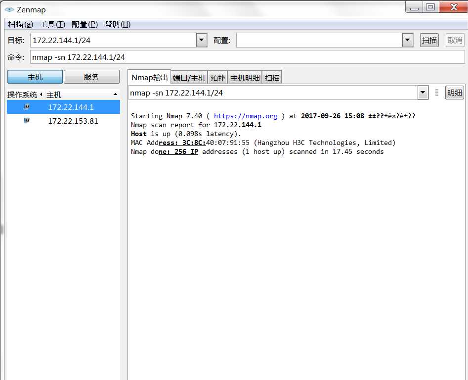Open the 工具(T) menu

click(52, 24)
